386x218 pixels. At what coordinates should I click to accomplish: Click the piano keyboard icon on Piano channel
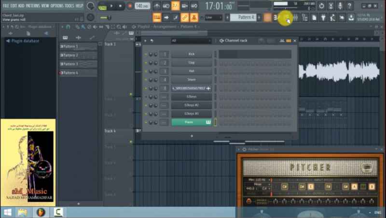(208, 122)
